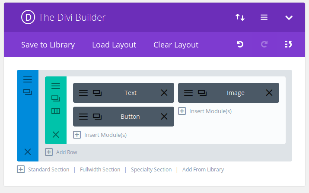Open the Divi Builder settings hamburger menu
309x193 pixels.
[264, 17]
